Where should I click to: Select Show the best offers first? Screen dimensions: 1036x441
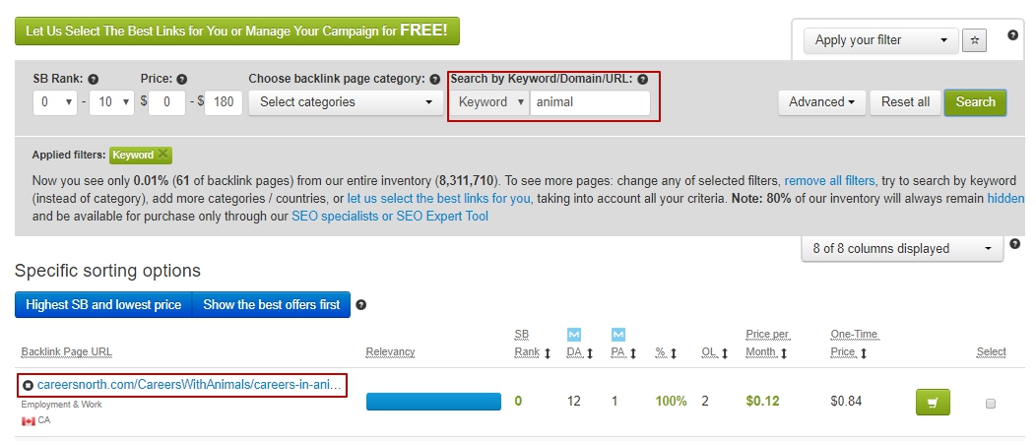coord(272,305)
